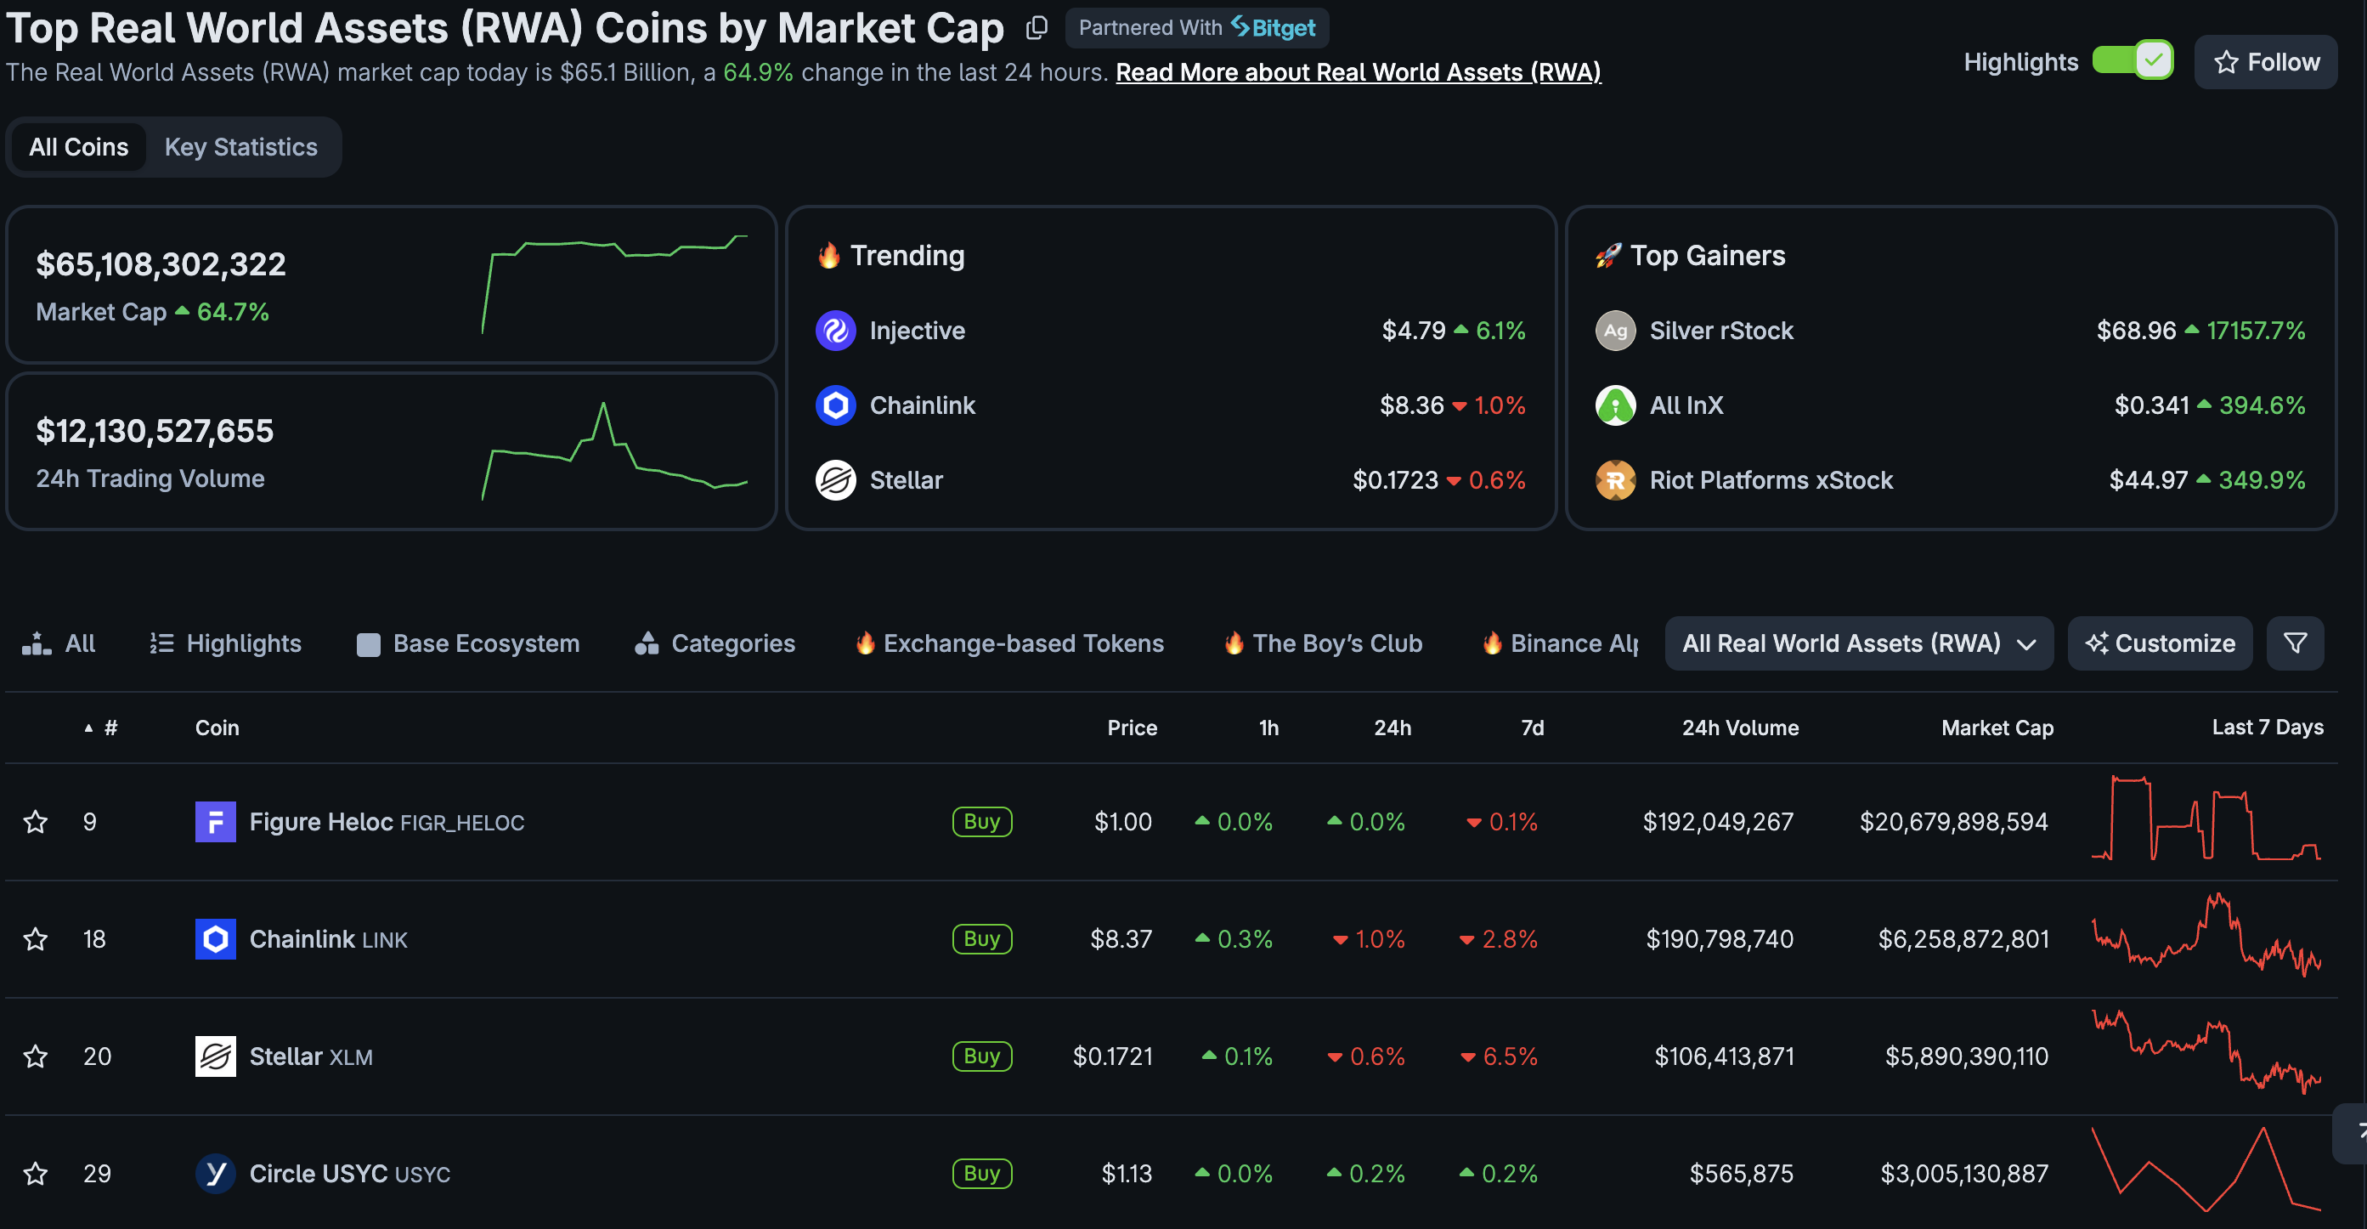Click the Stellar icon in Trending
Viewport: 2367px width, 1229px height.
pos(835,480)
